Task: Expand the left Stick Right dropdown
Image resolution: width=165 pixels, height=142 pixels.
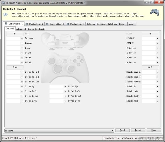Action: point(22,96)
